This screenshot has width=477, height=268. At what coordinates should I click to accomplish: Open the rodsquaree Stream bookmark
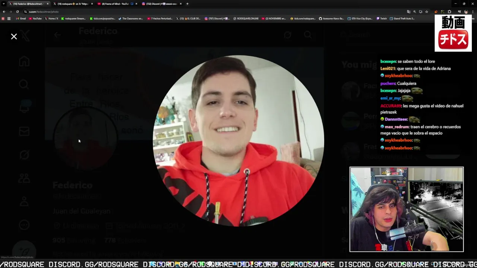click(73, 19)
